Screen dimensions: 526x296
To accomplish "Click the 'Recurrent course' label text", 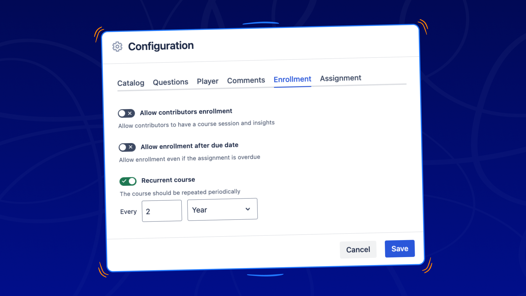I will click(168, 180).
